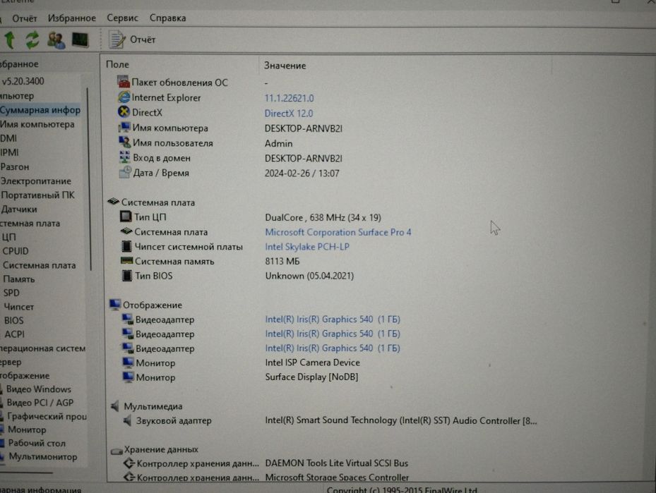Click the sidebar vertical scrollbar
Screen dimensions: 656x493
(x=89, y=180)
